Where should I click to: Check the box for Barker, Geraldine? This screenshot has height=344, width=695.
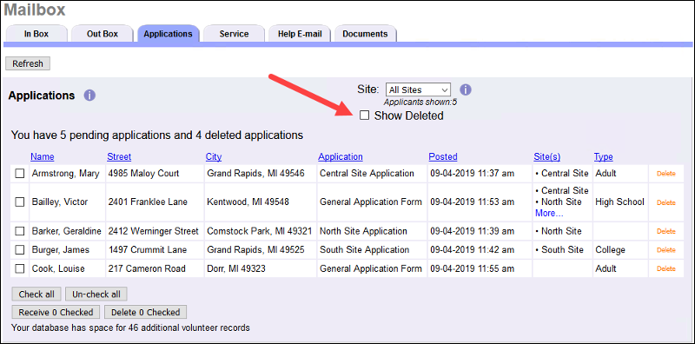coord(19,231)
